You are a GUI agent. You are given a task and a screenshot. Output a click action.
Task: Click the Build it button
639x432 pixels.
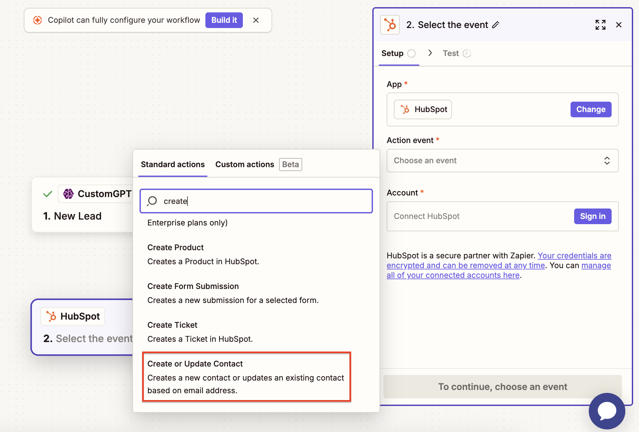tap(224, 20)
